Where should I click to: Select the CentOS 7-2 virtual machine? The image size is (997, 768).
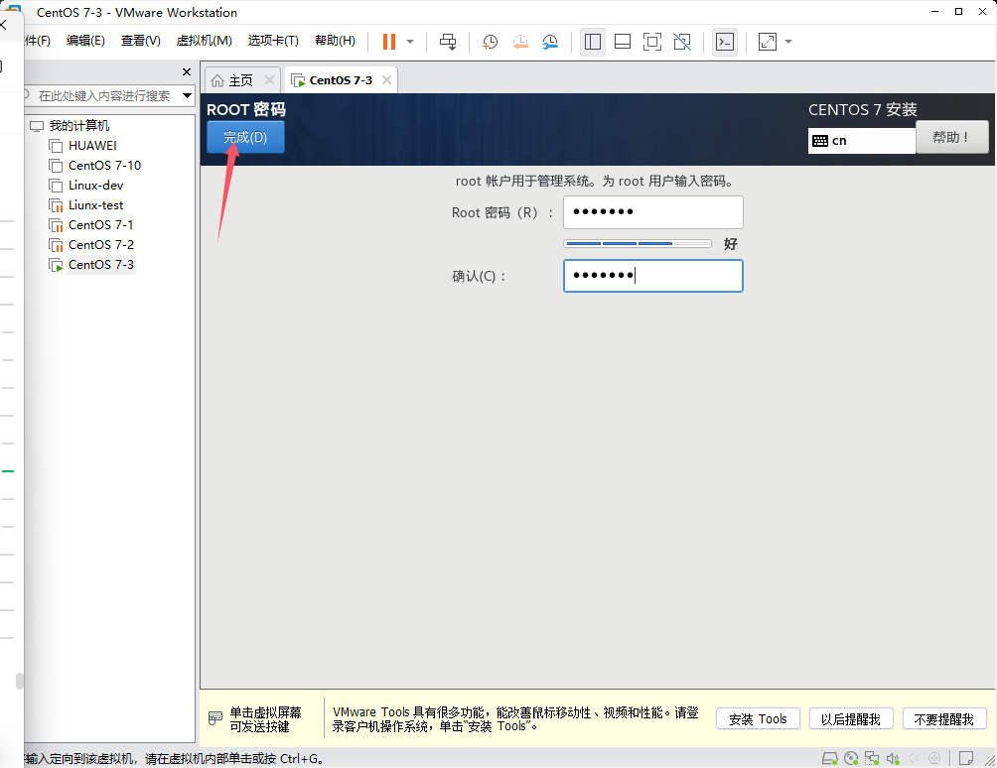click(x=101, y=244)
